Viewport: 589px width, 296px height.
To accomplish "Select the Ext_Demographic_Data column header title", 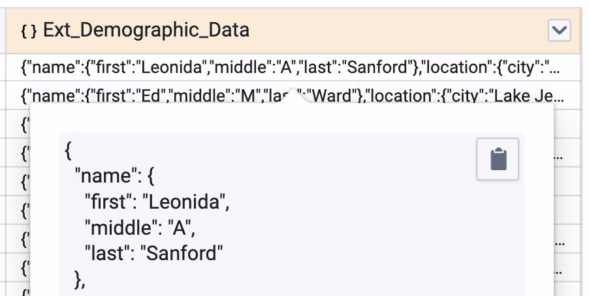I will pyautogui.click(x=146, y=30).
